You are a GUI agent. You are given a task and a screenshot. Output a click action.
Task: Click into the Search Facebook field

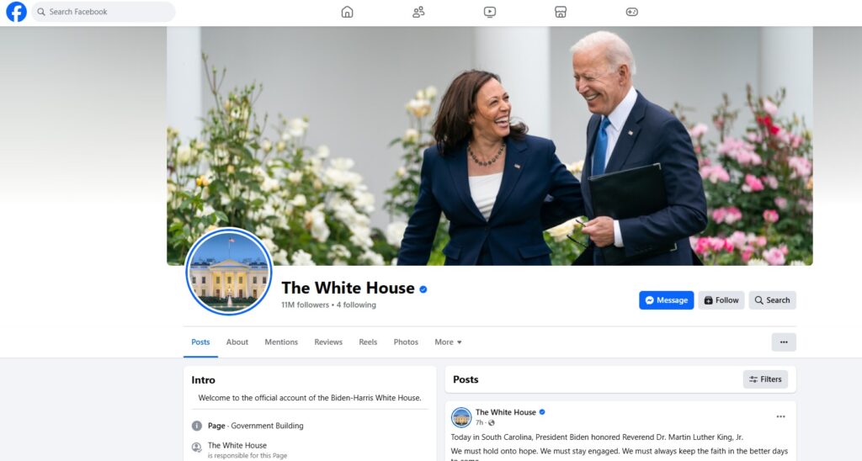pos(104,12)
